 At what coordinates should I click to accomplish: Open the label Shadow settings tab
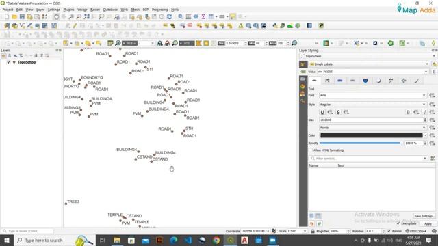[378, 81]
